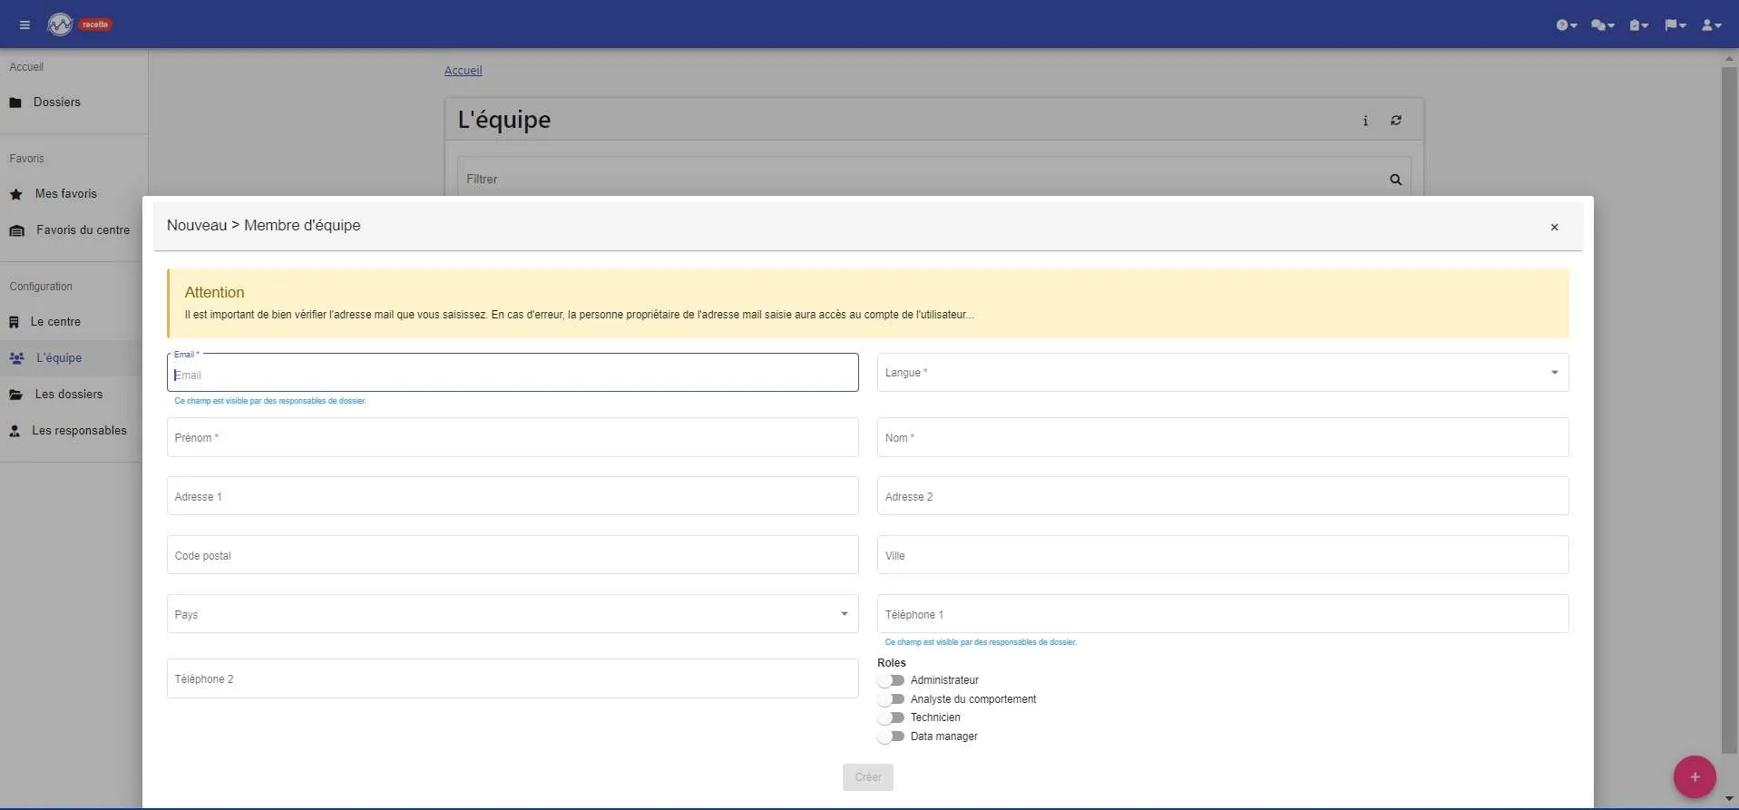Click the Adresse 2 field
Viewport: 1739px width, 810px height.
1223,496
